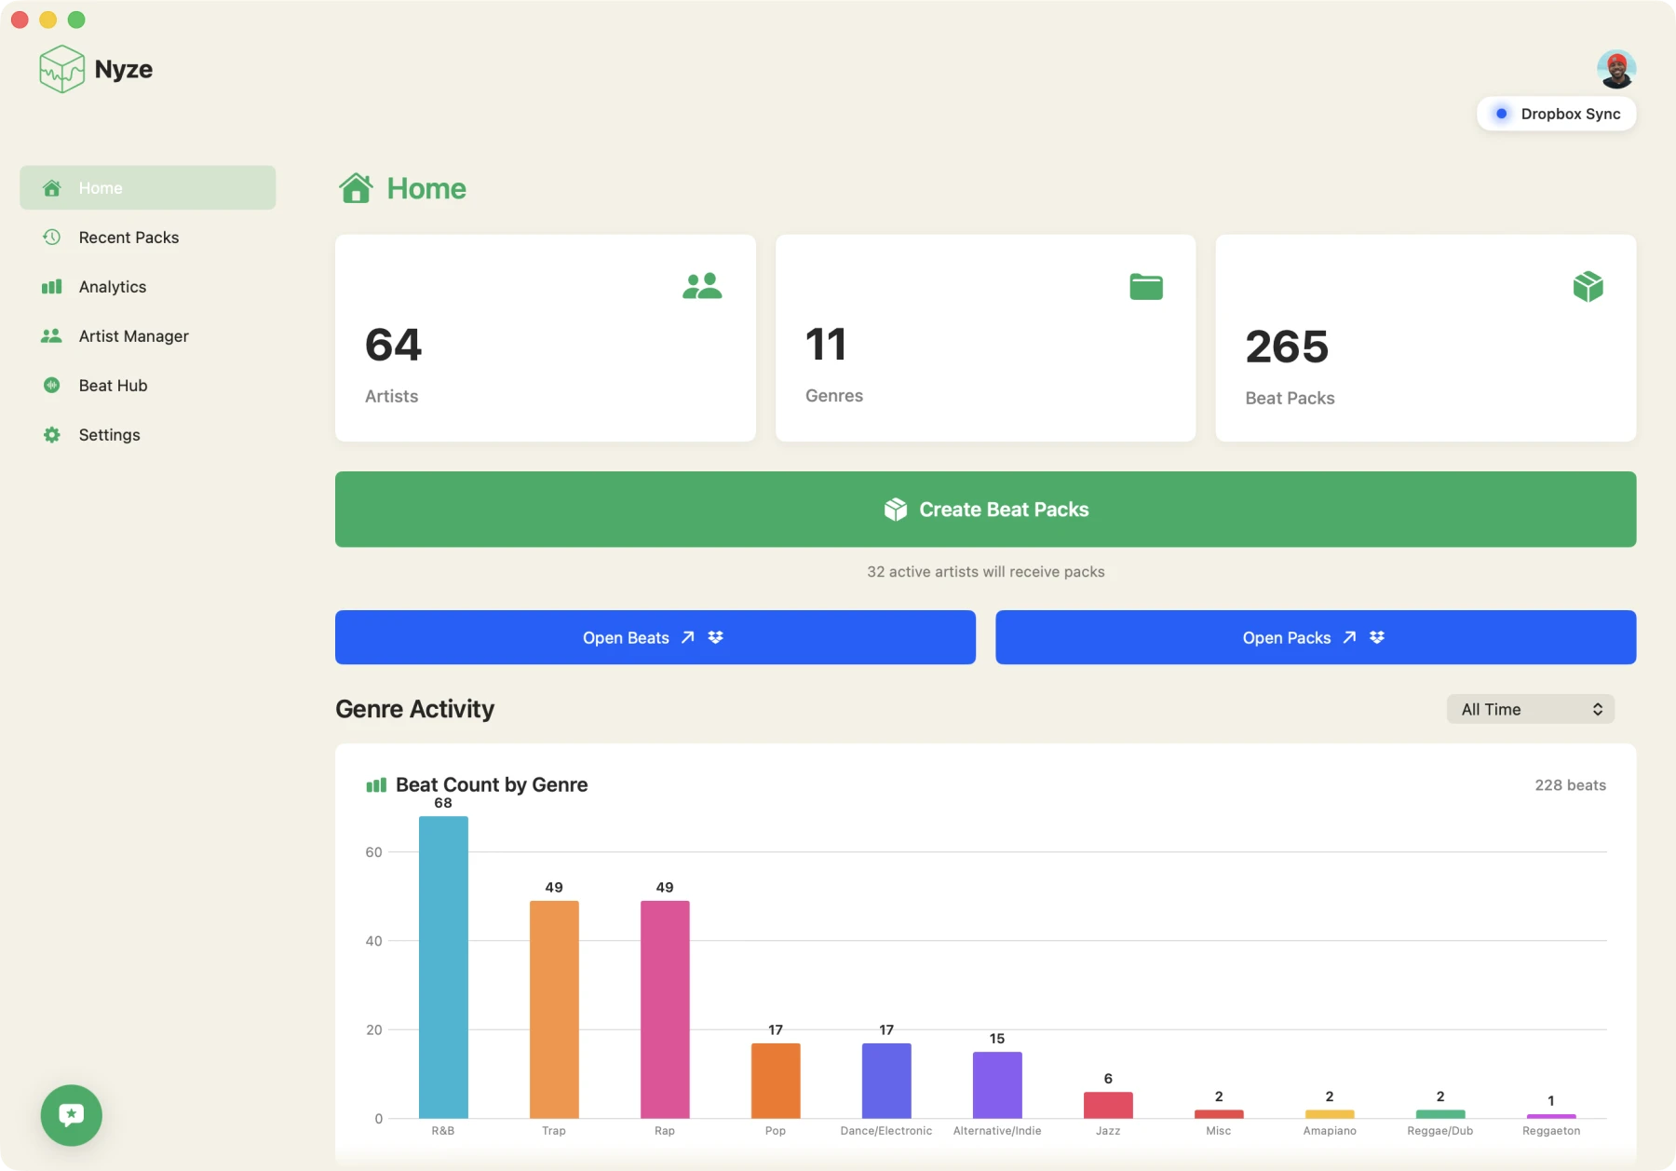This screenshot has height=1171, width=1676.
Task: Click the Dropbox Sync status button
Action: click(1557, 114)
